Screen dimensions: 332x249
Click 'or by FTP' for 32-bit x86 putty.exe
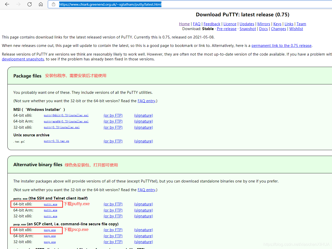pos(113,216)
